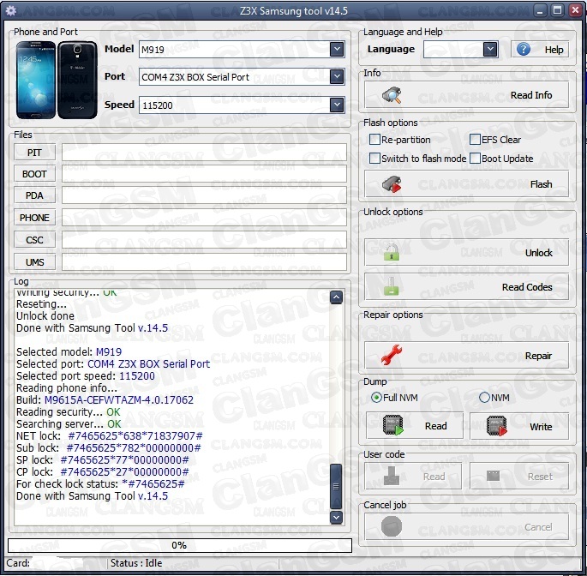This screenshot has width=587, height=576.
Task: Click the SP lock code line
Action: 103,460
